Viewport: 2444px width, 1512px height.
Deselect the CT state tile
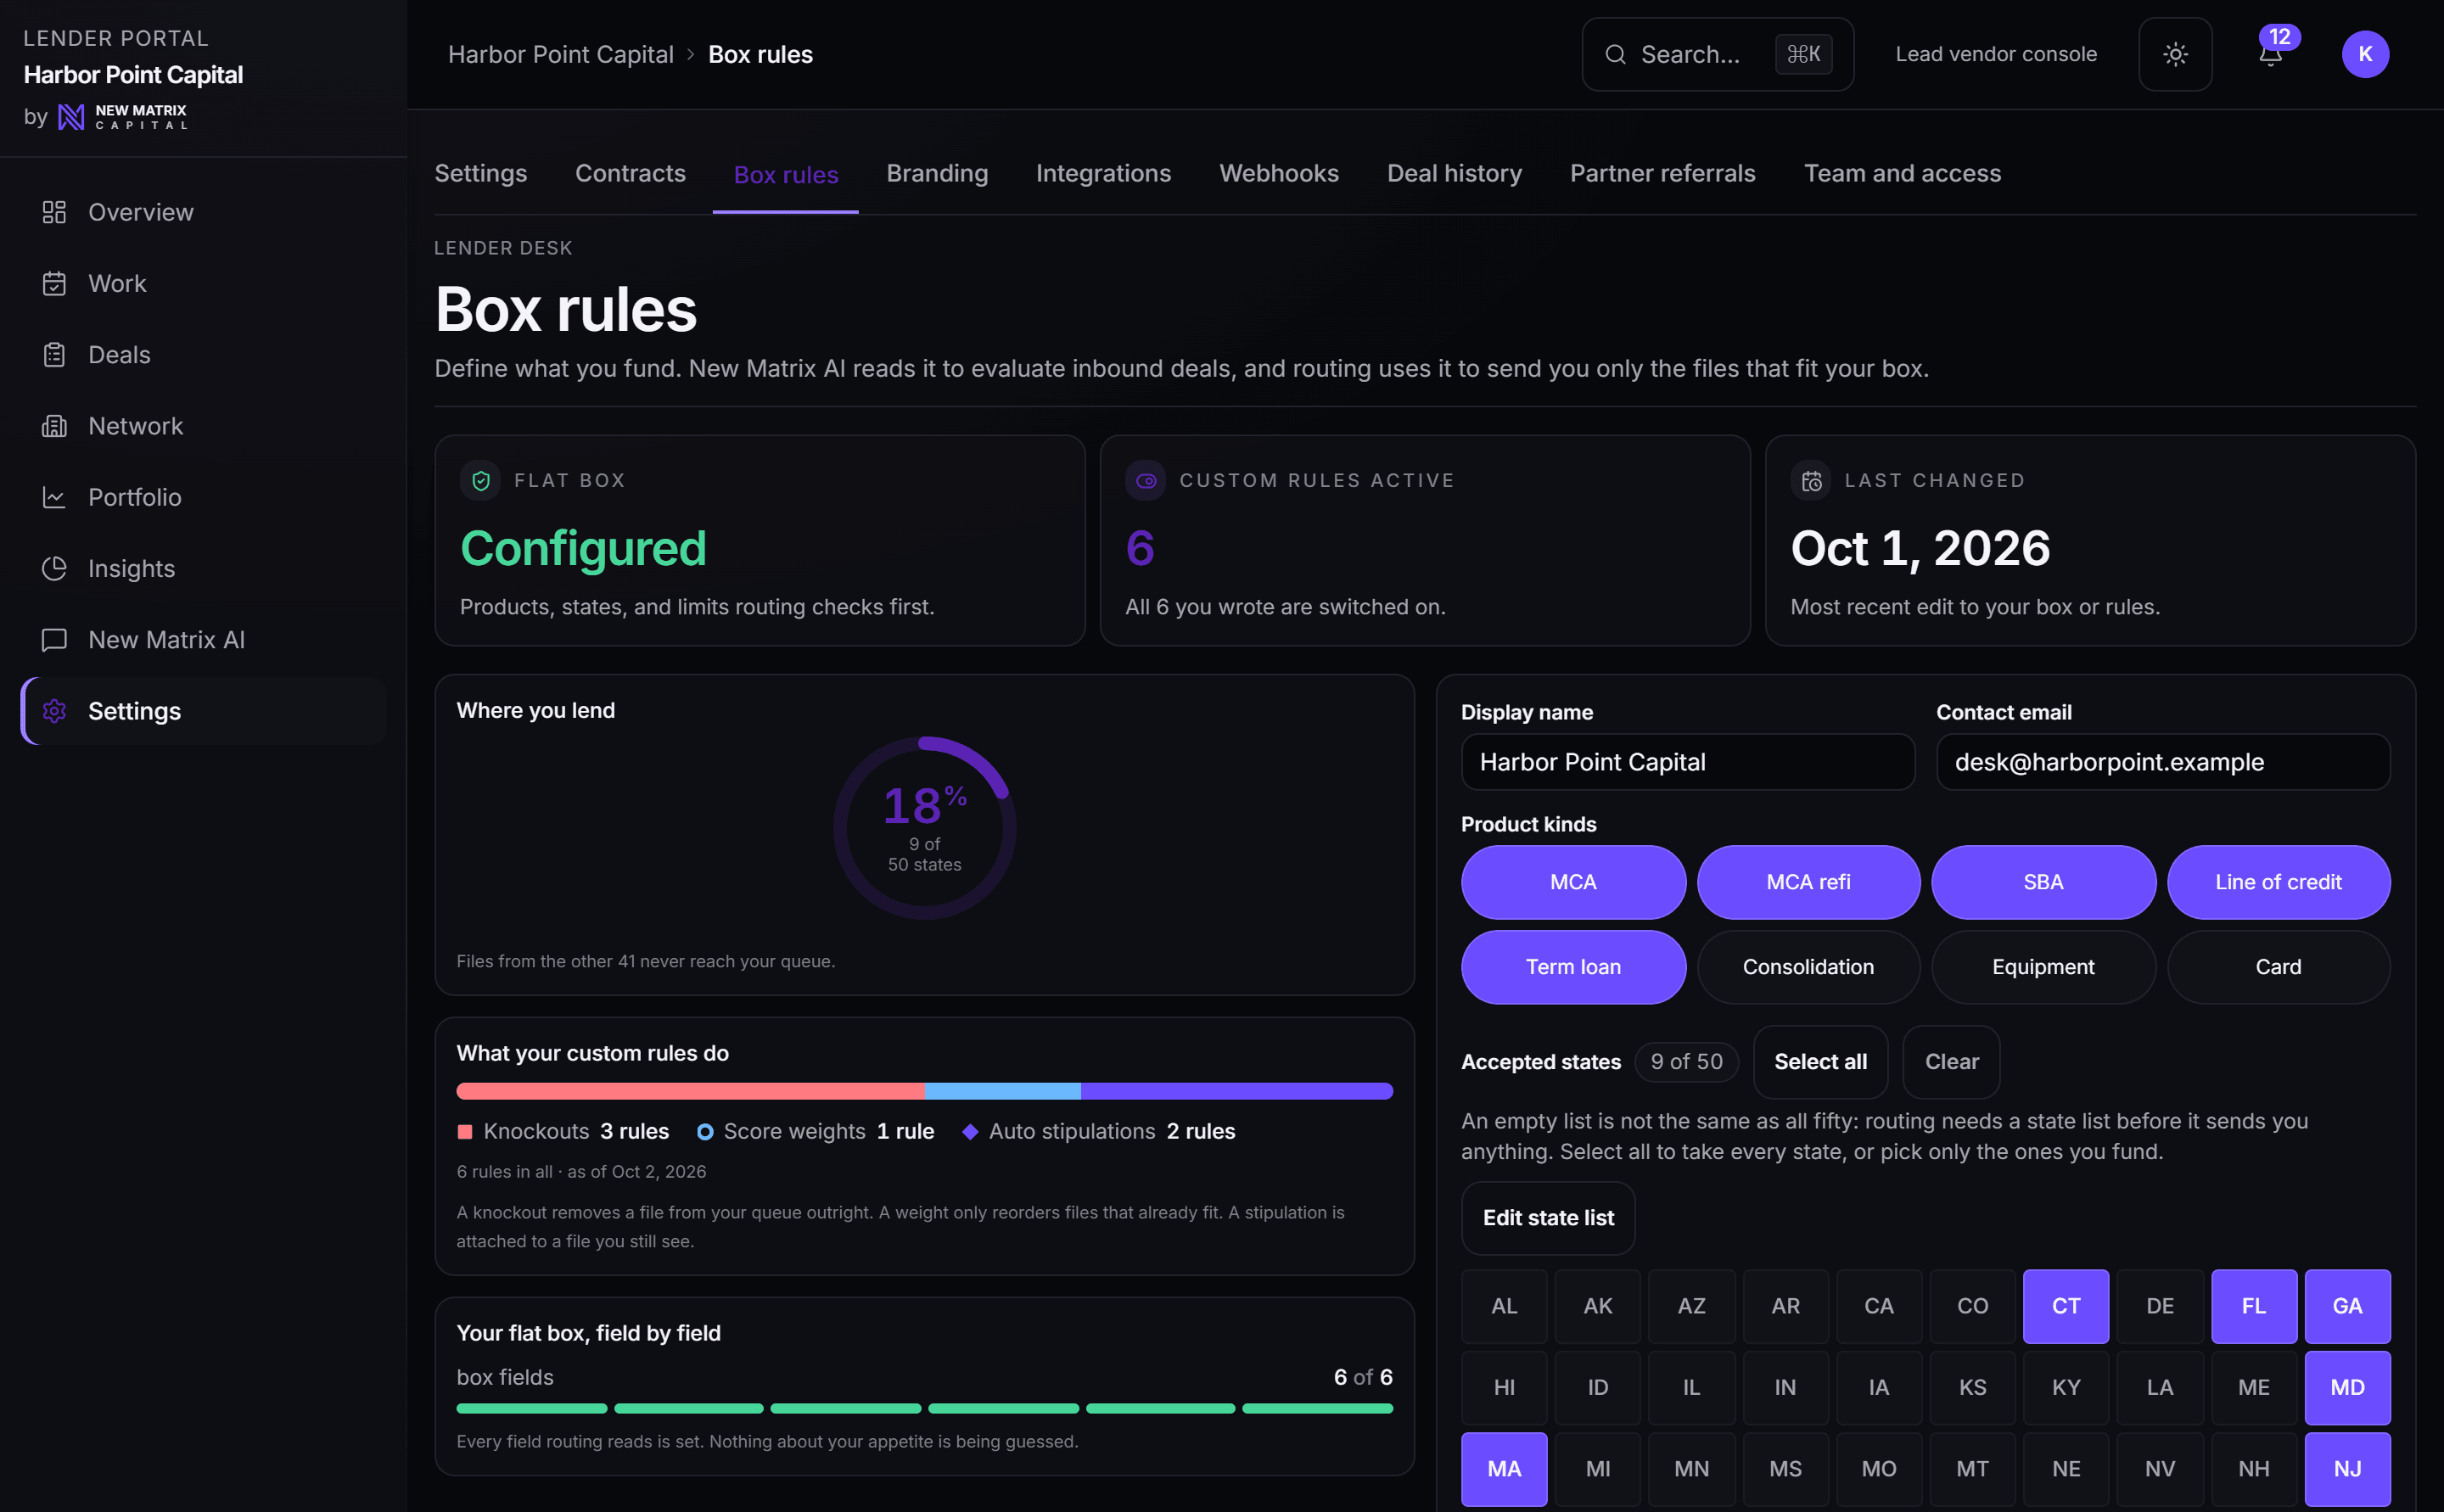click(x=2066, y=1306)
